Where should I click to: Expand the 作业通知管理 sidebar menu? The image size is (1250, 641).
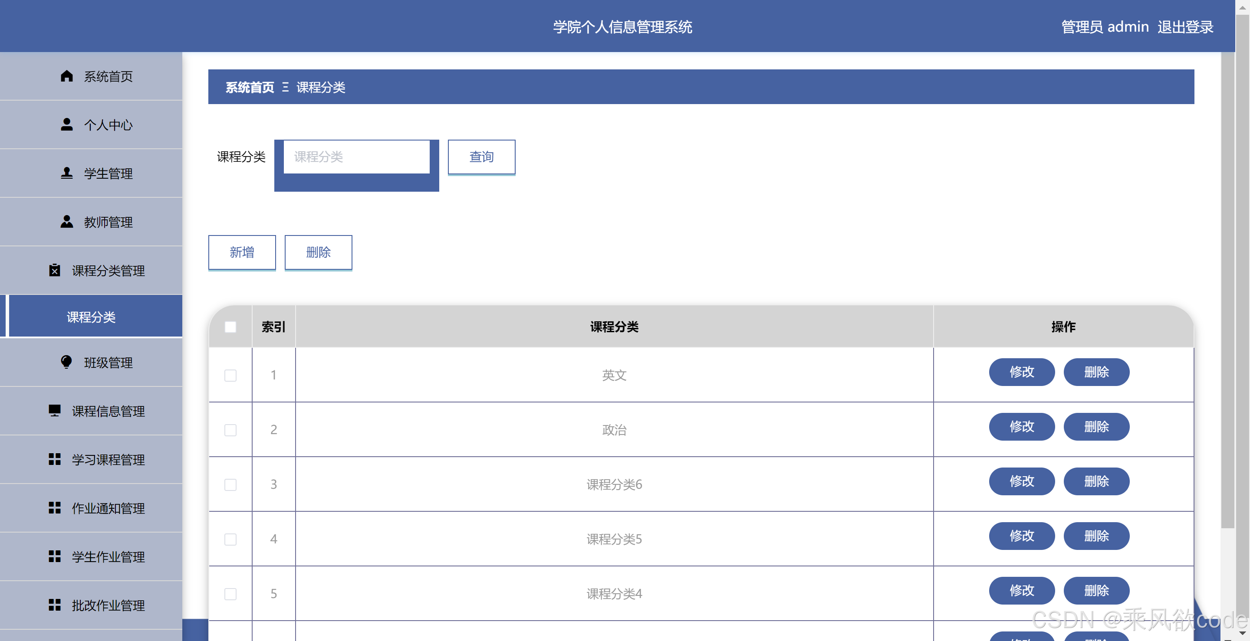(x=108, y=508)
